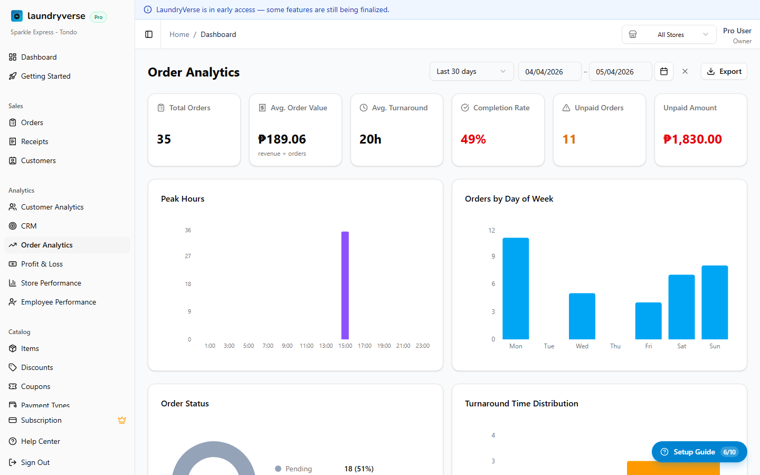
Task: Open Customers in the sidebar
Action: pyautogui.click(x=67, y=160)
